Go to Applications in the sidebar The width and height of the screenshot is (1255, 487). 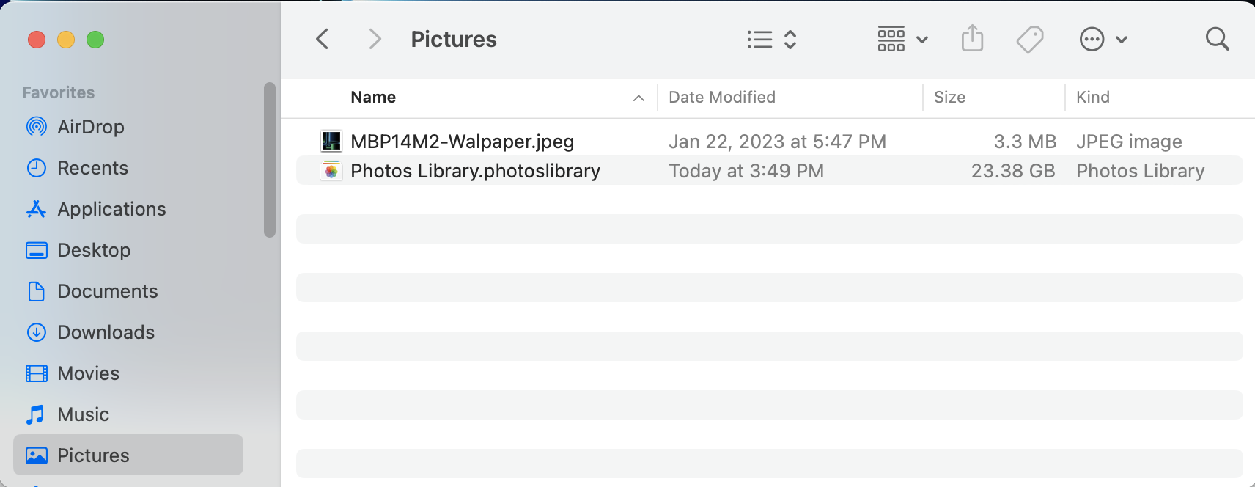(111, 209)
